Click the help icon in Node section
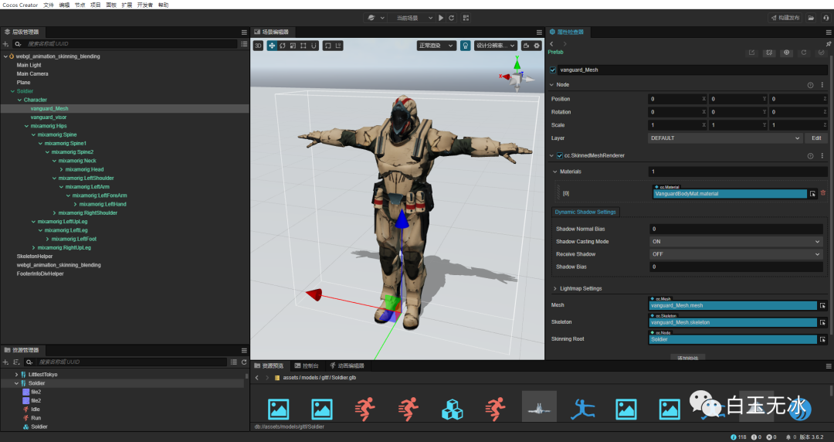834x442 pixels. pyautogui.click(x=810, y=85)
